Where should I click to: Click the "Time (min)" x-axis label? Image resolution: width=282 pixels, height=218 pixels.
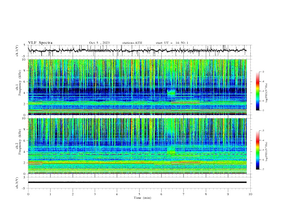point(142,198)
